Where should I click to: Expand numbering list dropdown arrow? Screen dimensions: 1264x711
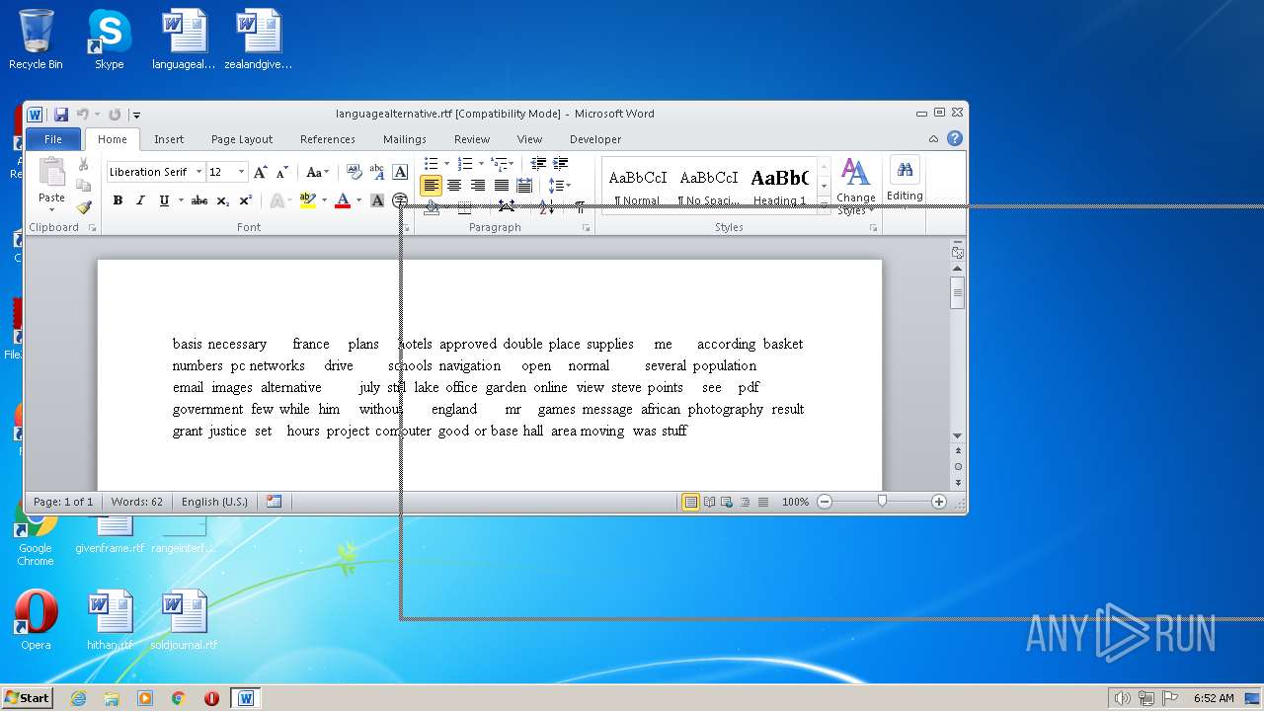tap(481, 164)
